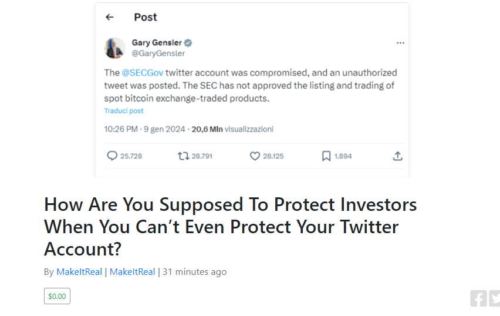500x316 pixels.
Task: Click the @GaryGensler handle
Action: point(158,53)
